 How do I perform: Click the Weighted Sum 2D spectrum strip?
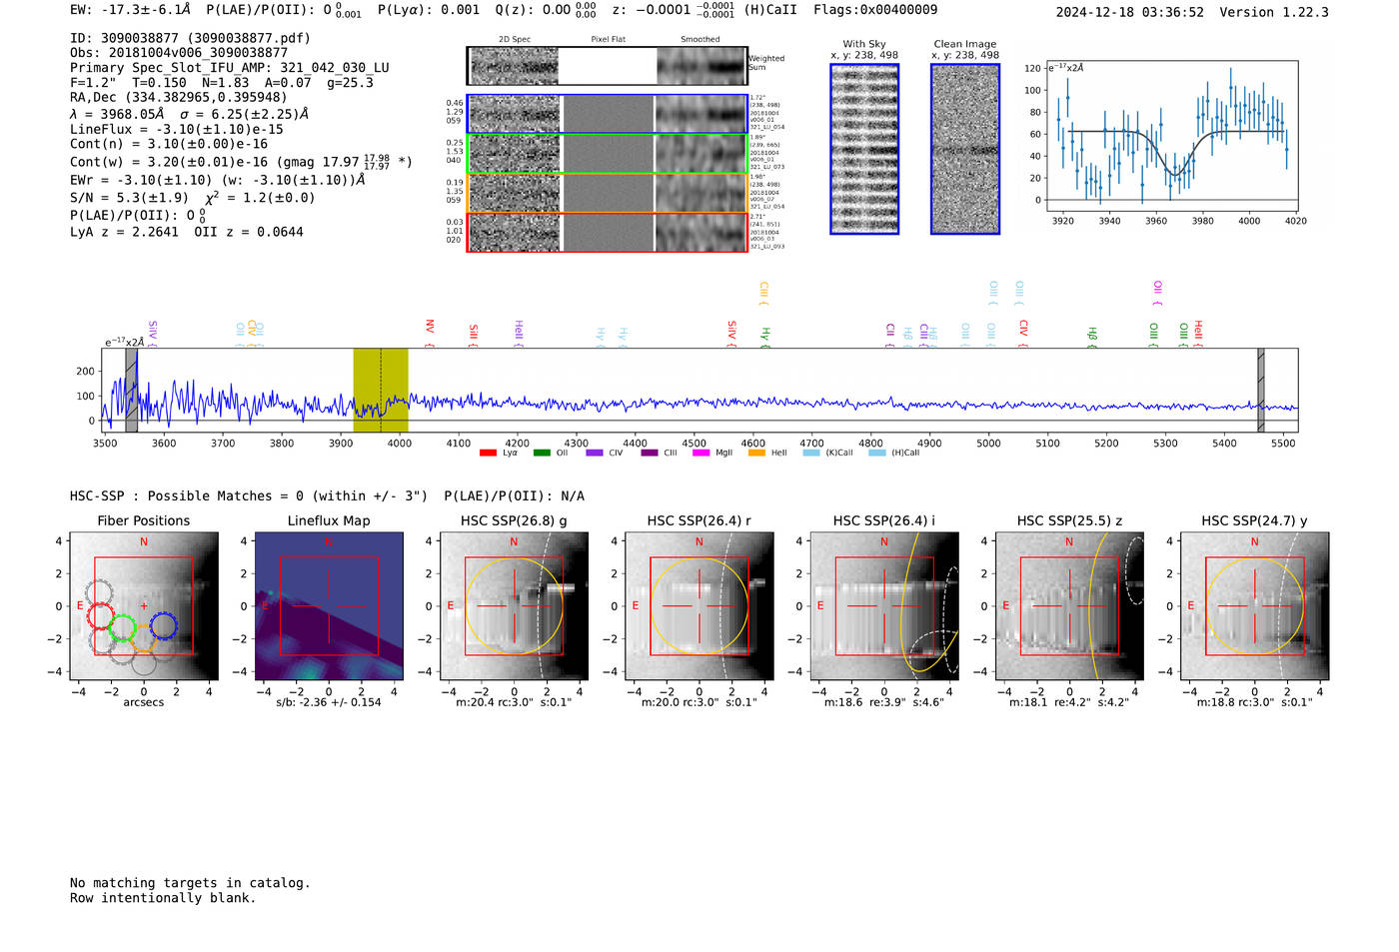tap(607, 66)
